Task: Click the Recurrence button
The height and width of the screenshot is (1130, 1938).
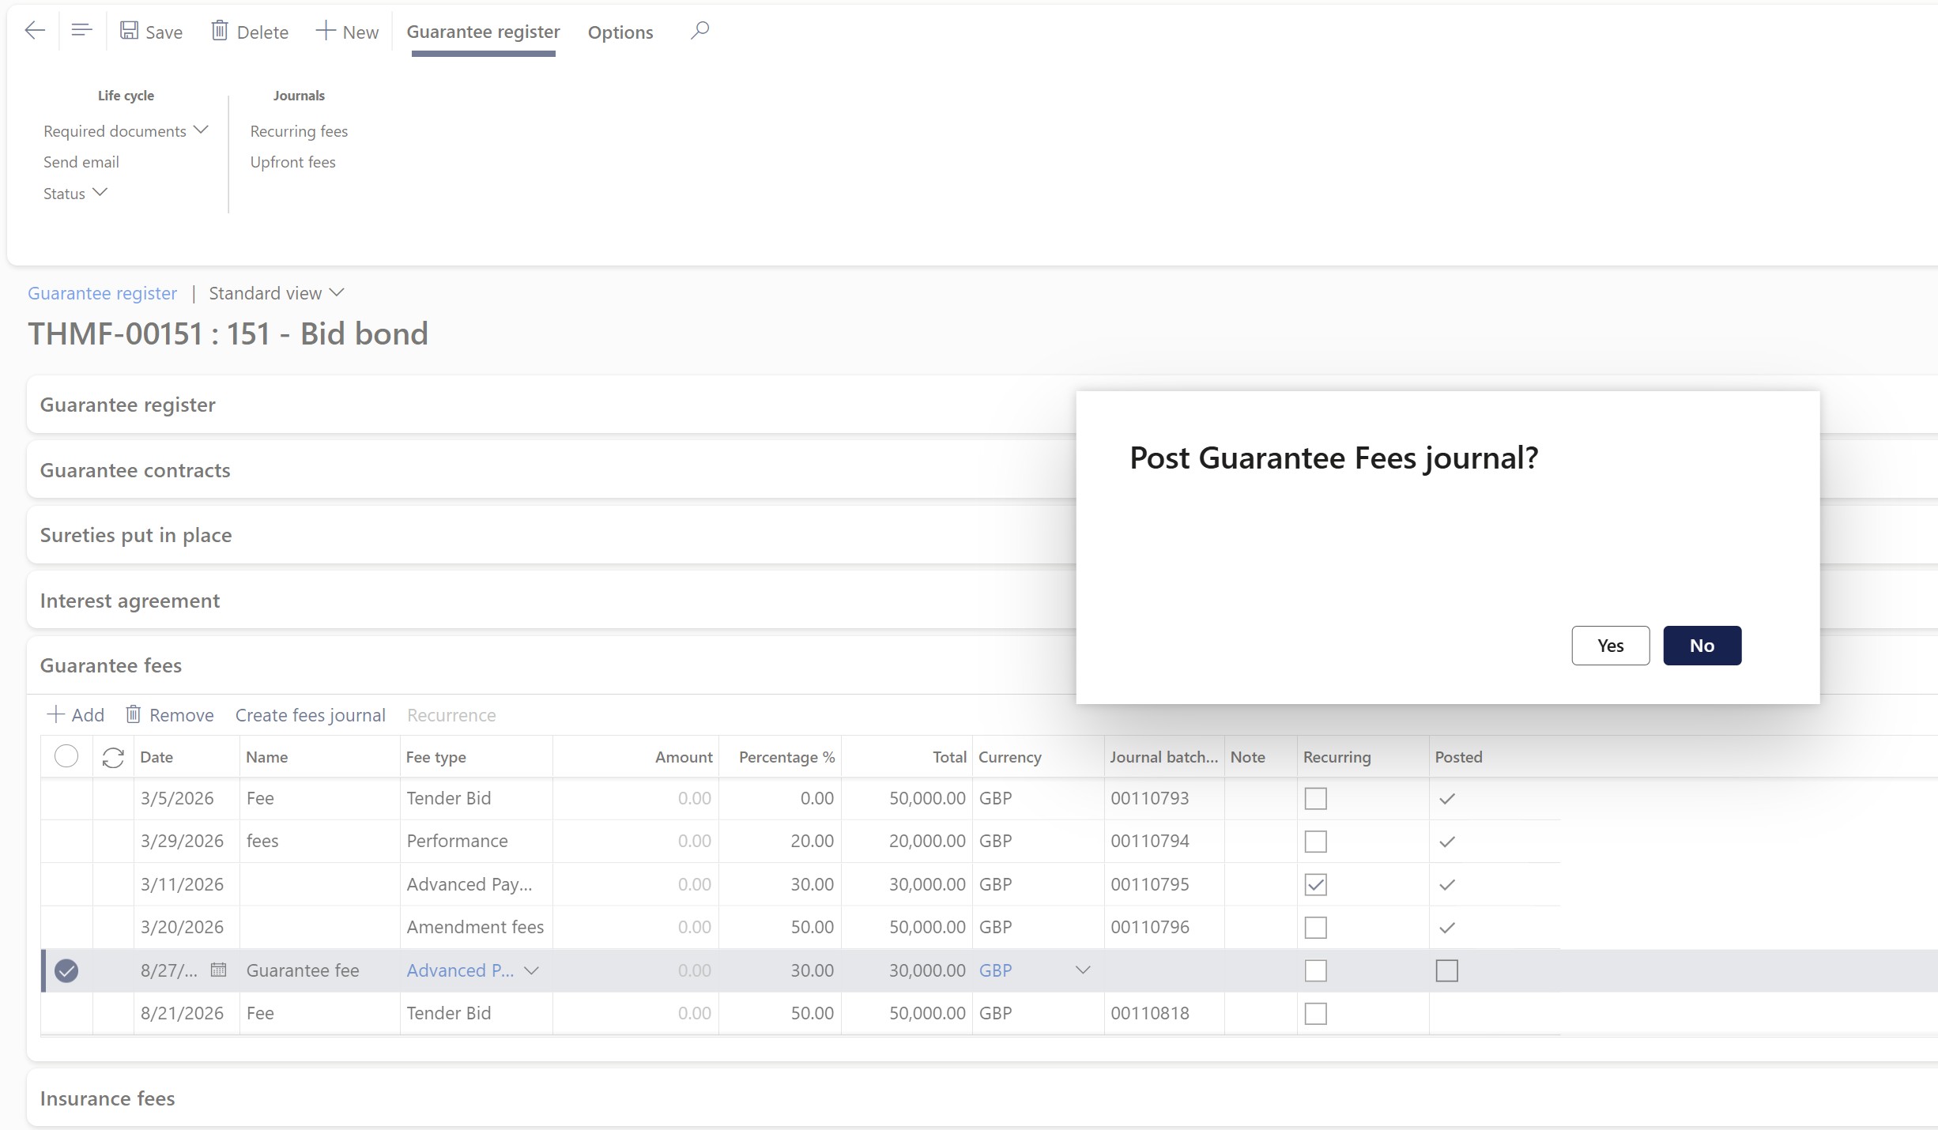Action: [451, 715]
